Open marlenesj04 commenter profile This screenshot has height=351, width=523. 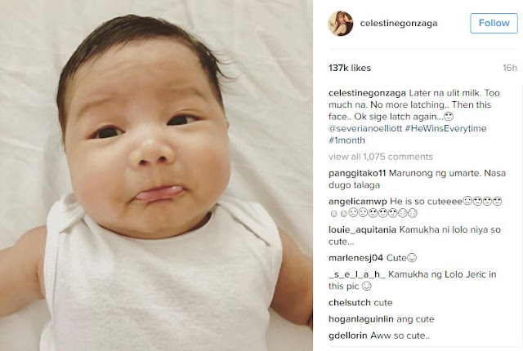click(x=356, y=258)
